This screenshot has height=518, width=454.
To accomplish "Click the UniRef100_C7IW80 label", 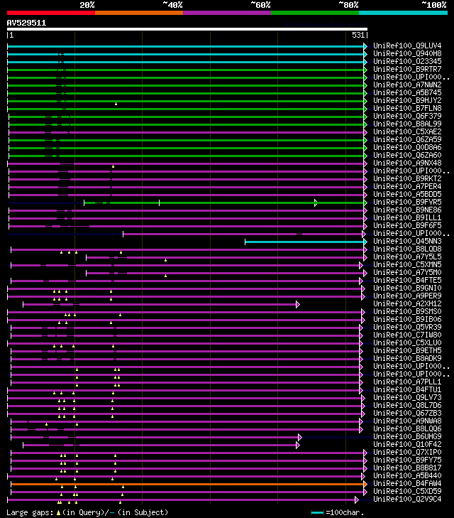I will 407,335.
